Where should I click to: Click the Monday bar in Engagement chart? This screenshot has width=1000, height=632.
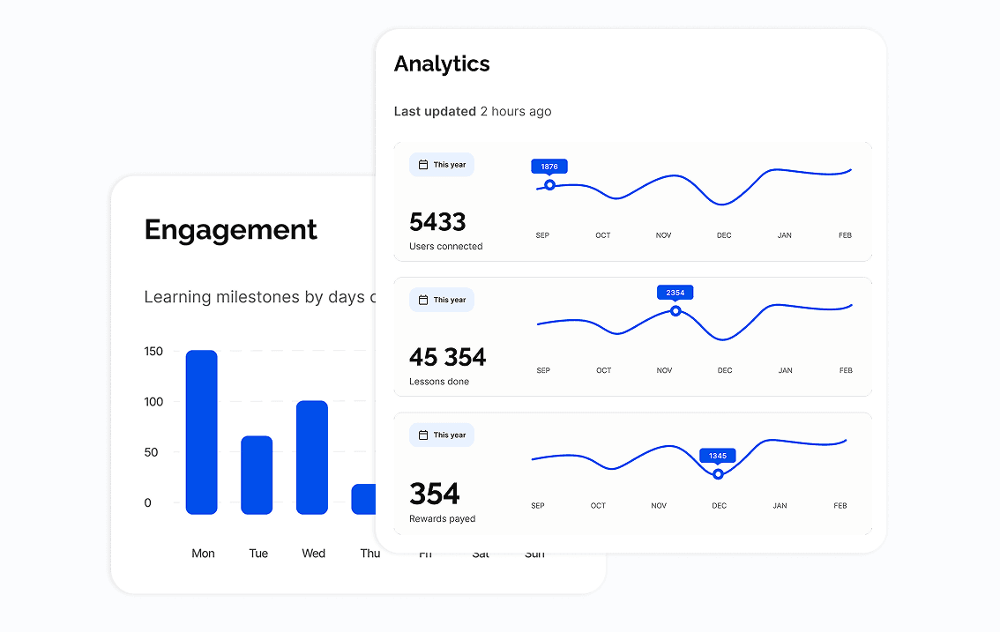tap(202, 433)
